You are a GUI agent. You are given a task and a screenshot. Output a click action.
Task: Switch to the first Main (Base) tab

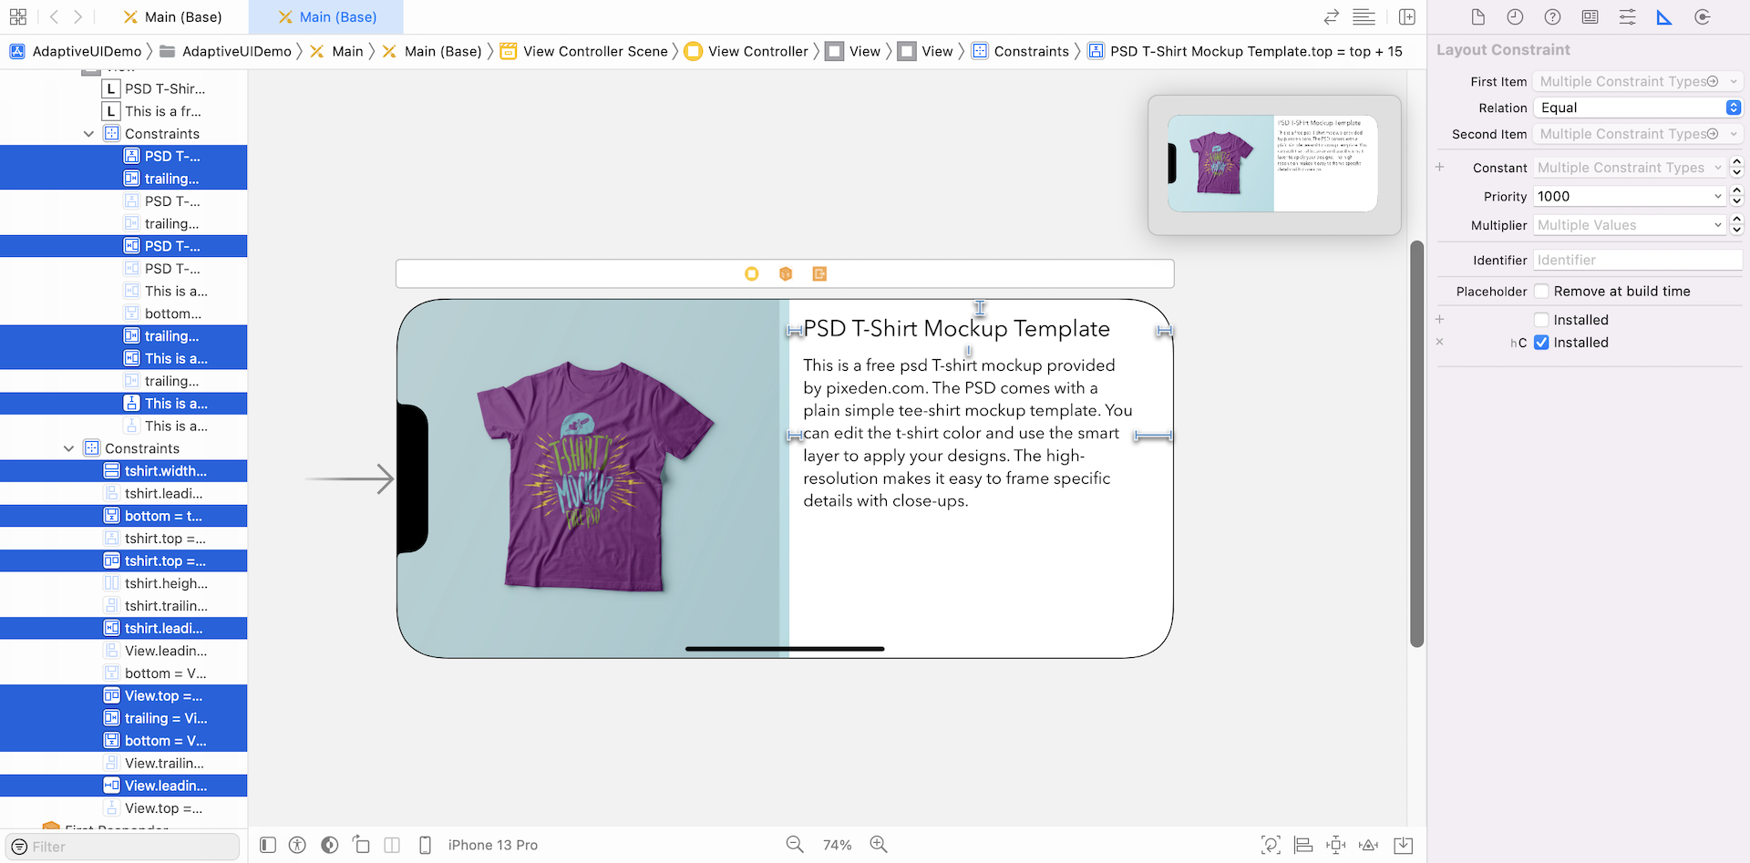pyautogui.click(x=173, y=17)
